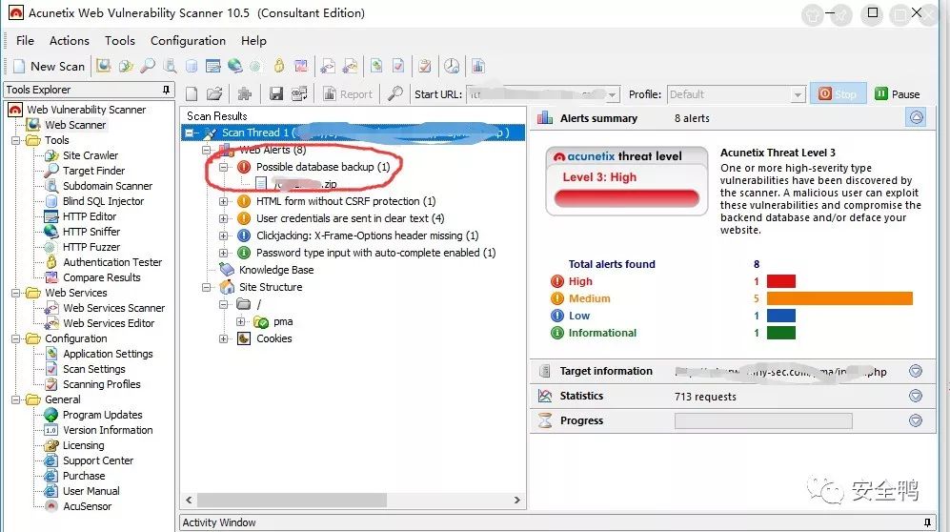
Task: Expand the Statistics section
Action: [916, 396]
